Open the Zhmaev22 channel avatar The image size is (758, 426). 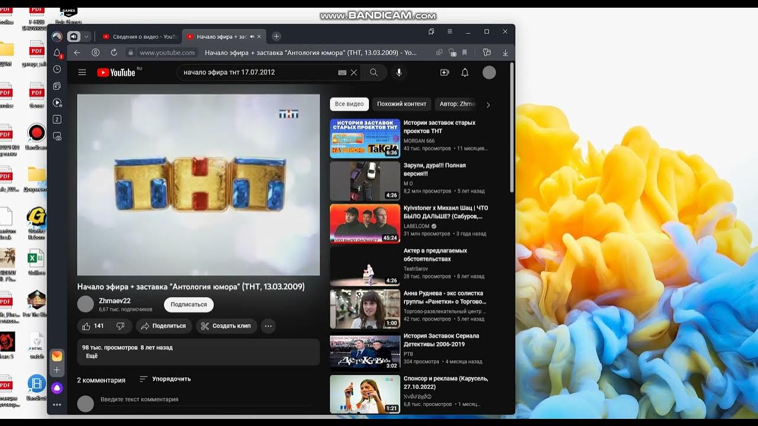[86, 304]
